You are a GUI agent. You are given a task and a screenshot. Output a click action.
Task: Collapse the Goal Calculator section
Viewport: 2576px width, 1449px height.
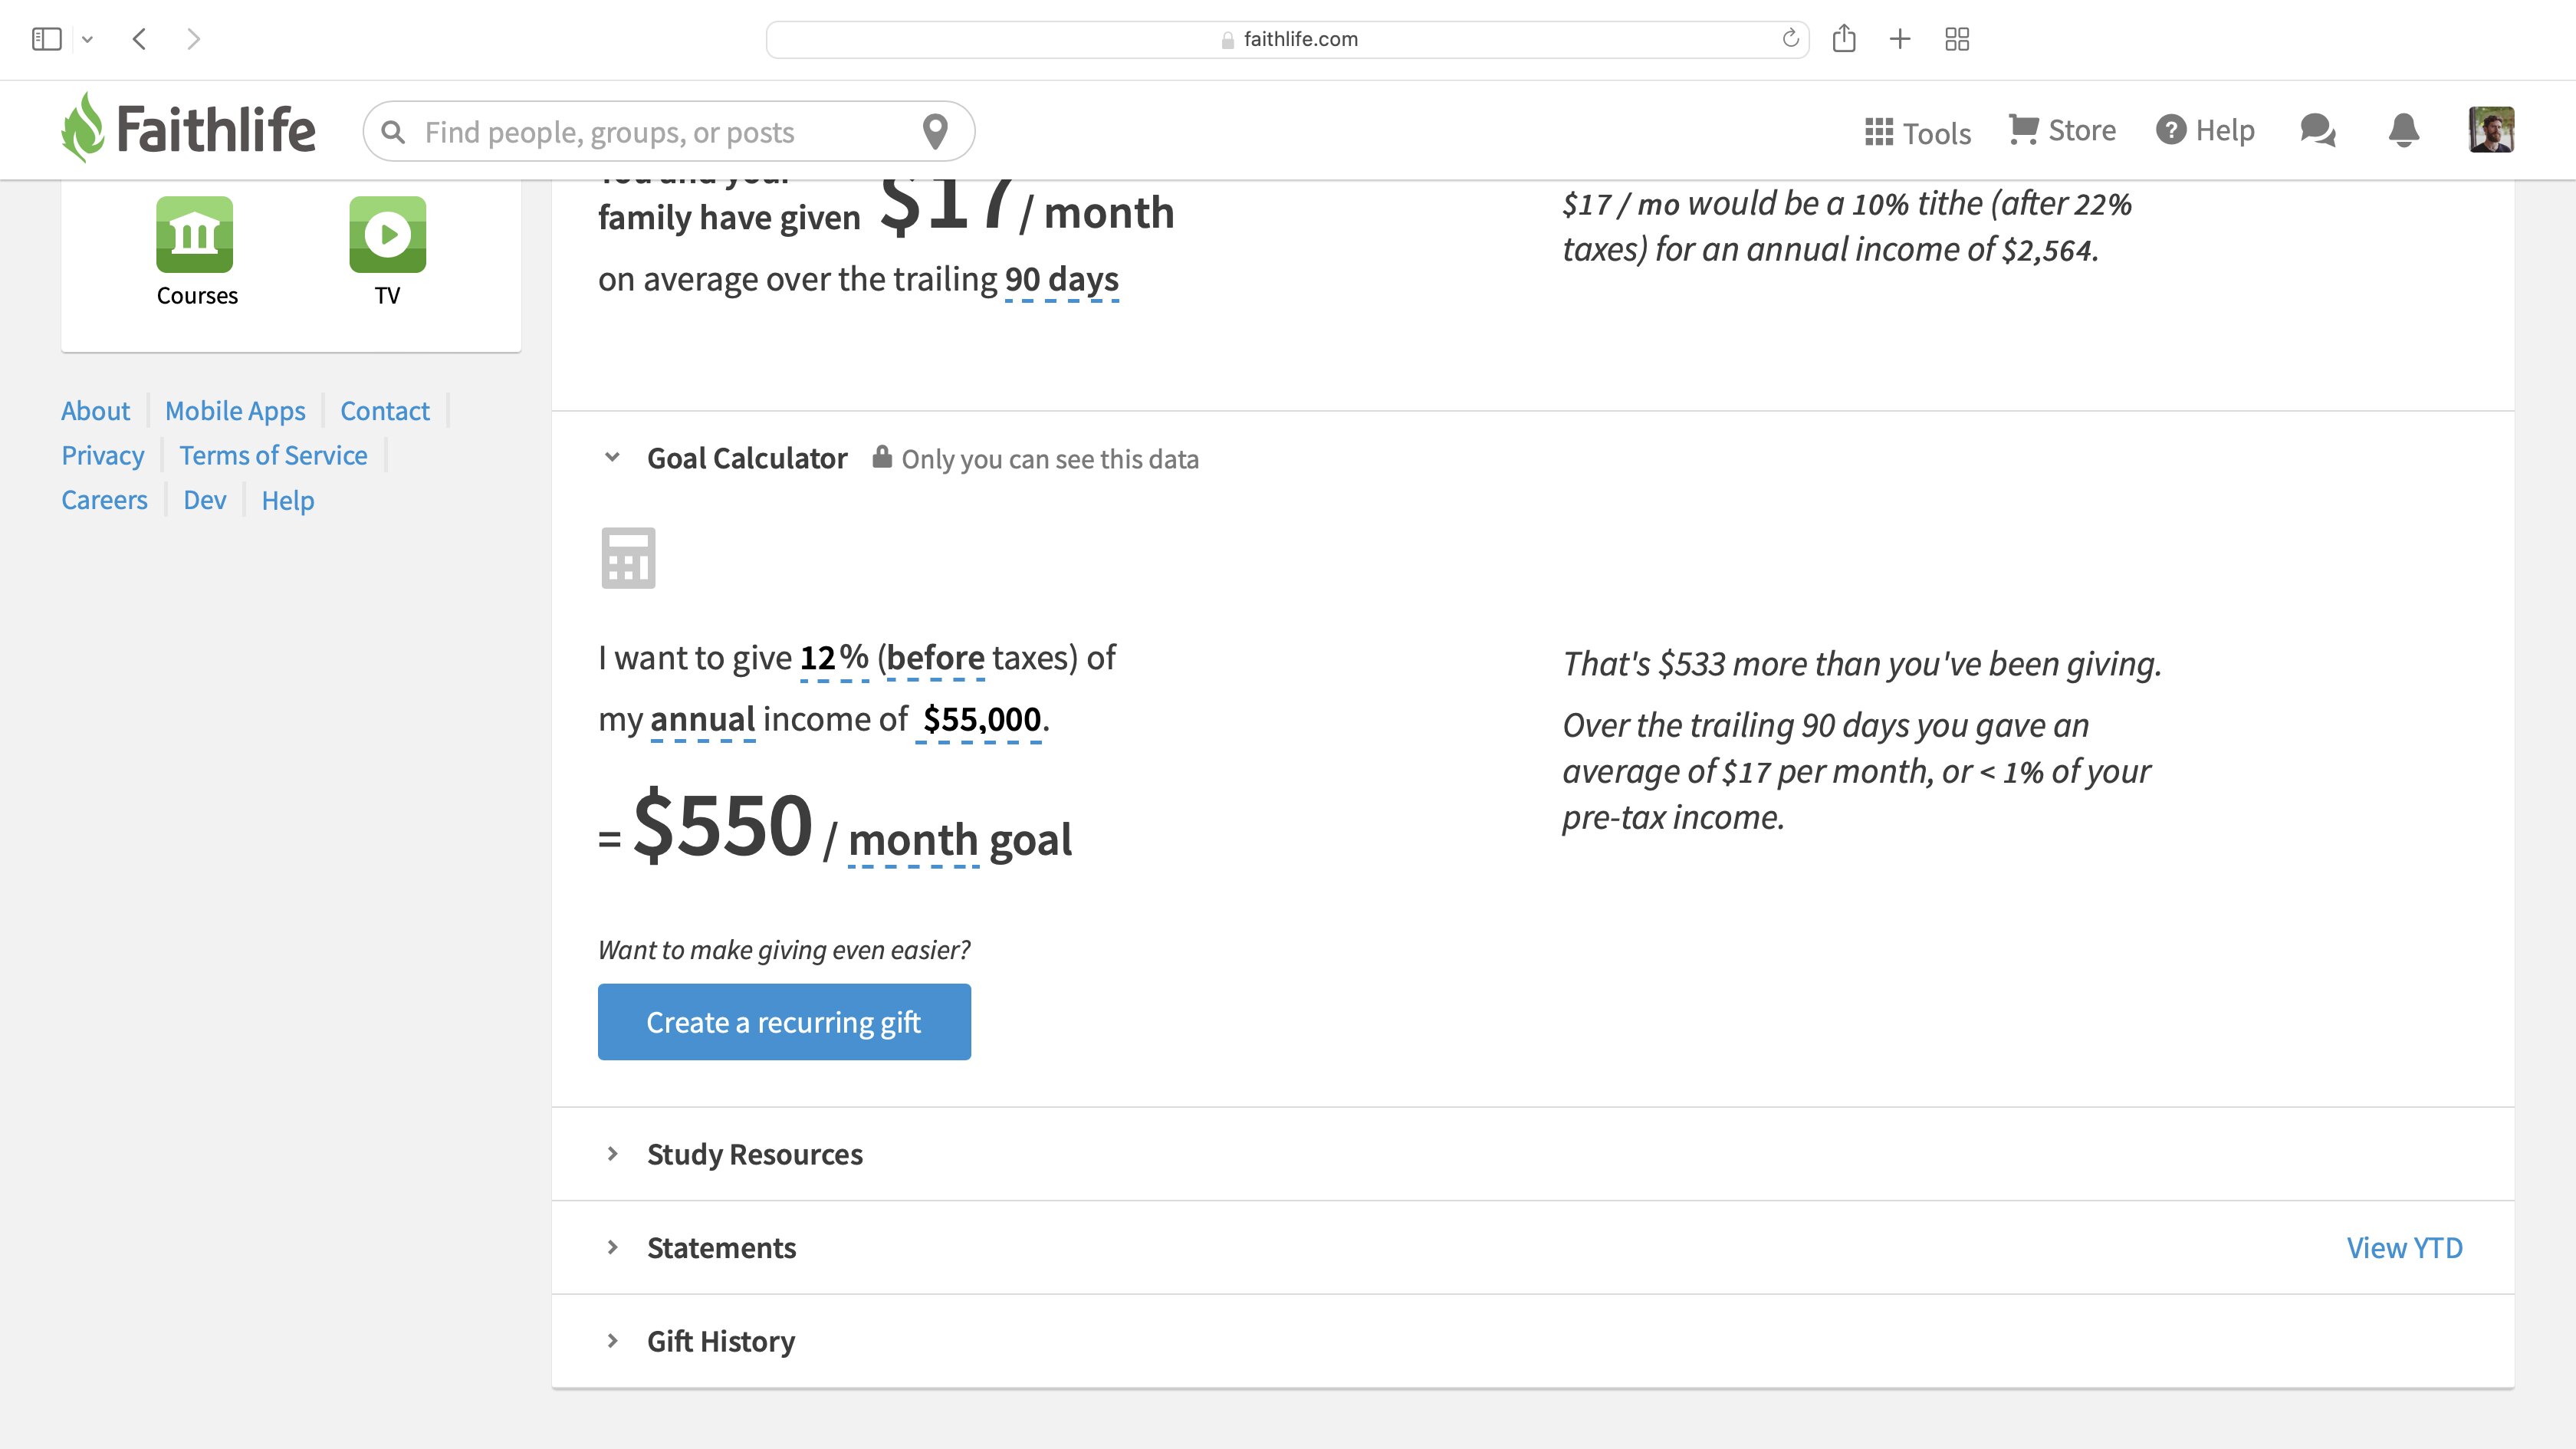pos(612,458)
